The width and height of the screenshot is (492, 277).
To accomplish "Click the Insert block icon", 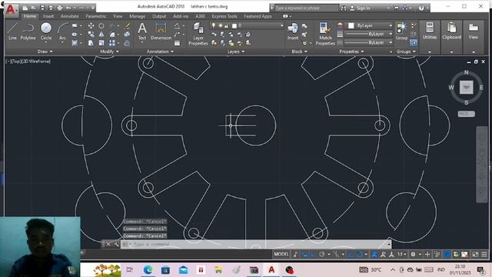I will [x=293, y=31].
